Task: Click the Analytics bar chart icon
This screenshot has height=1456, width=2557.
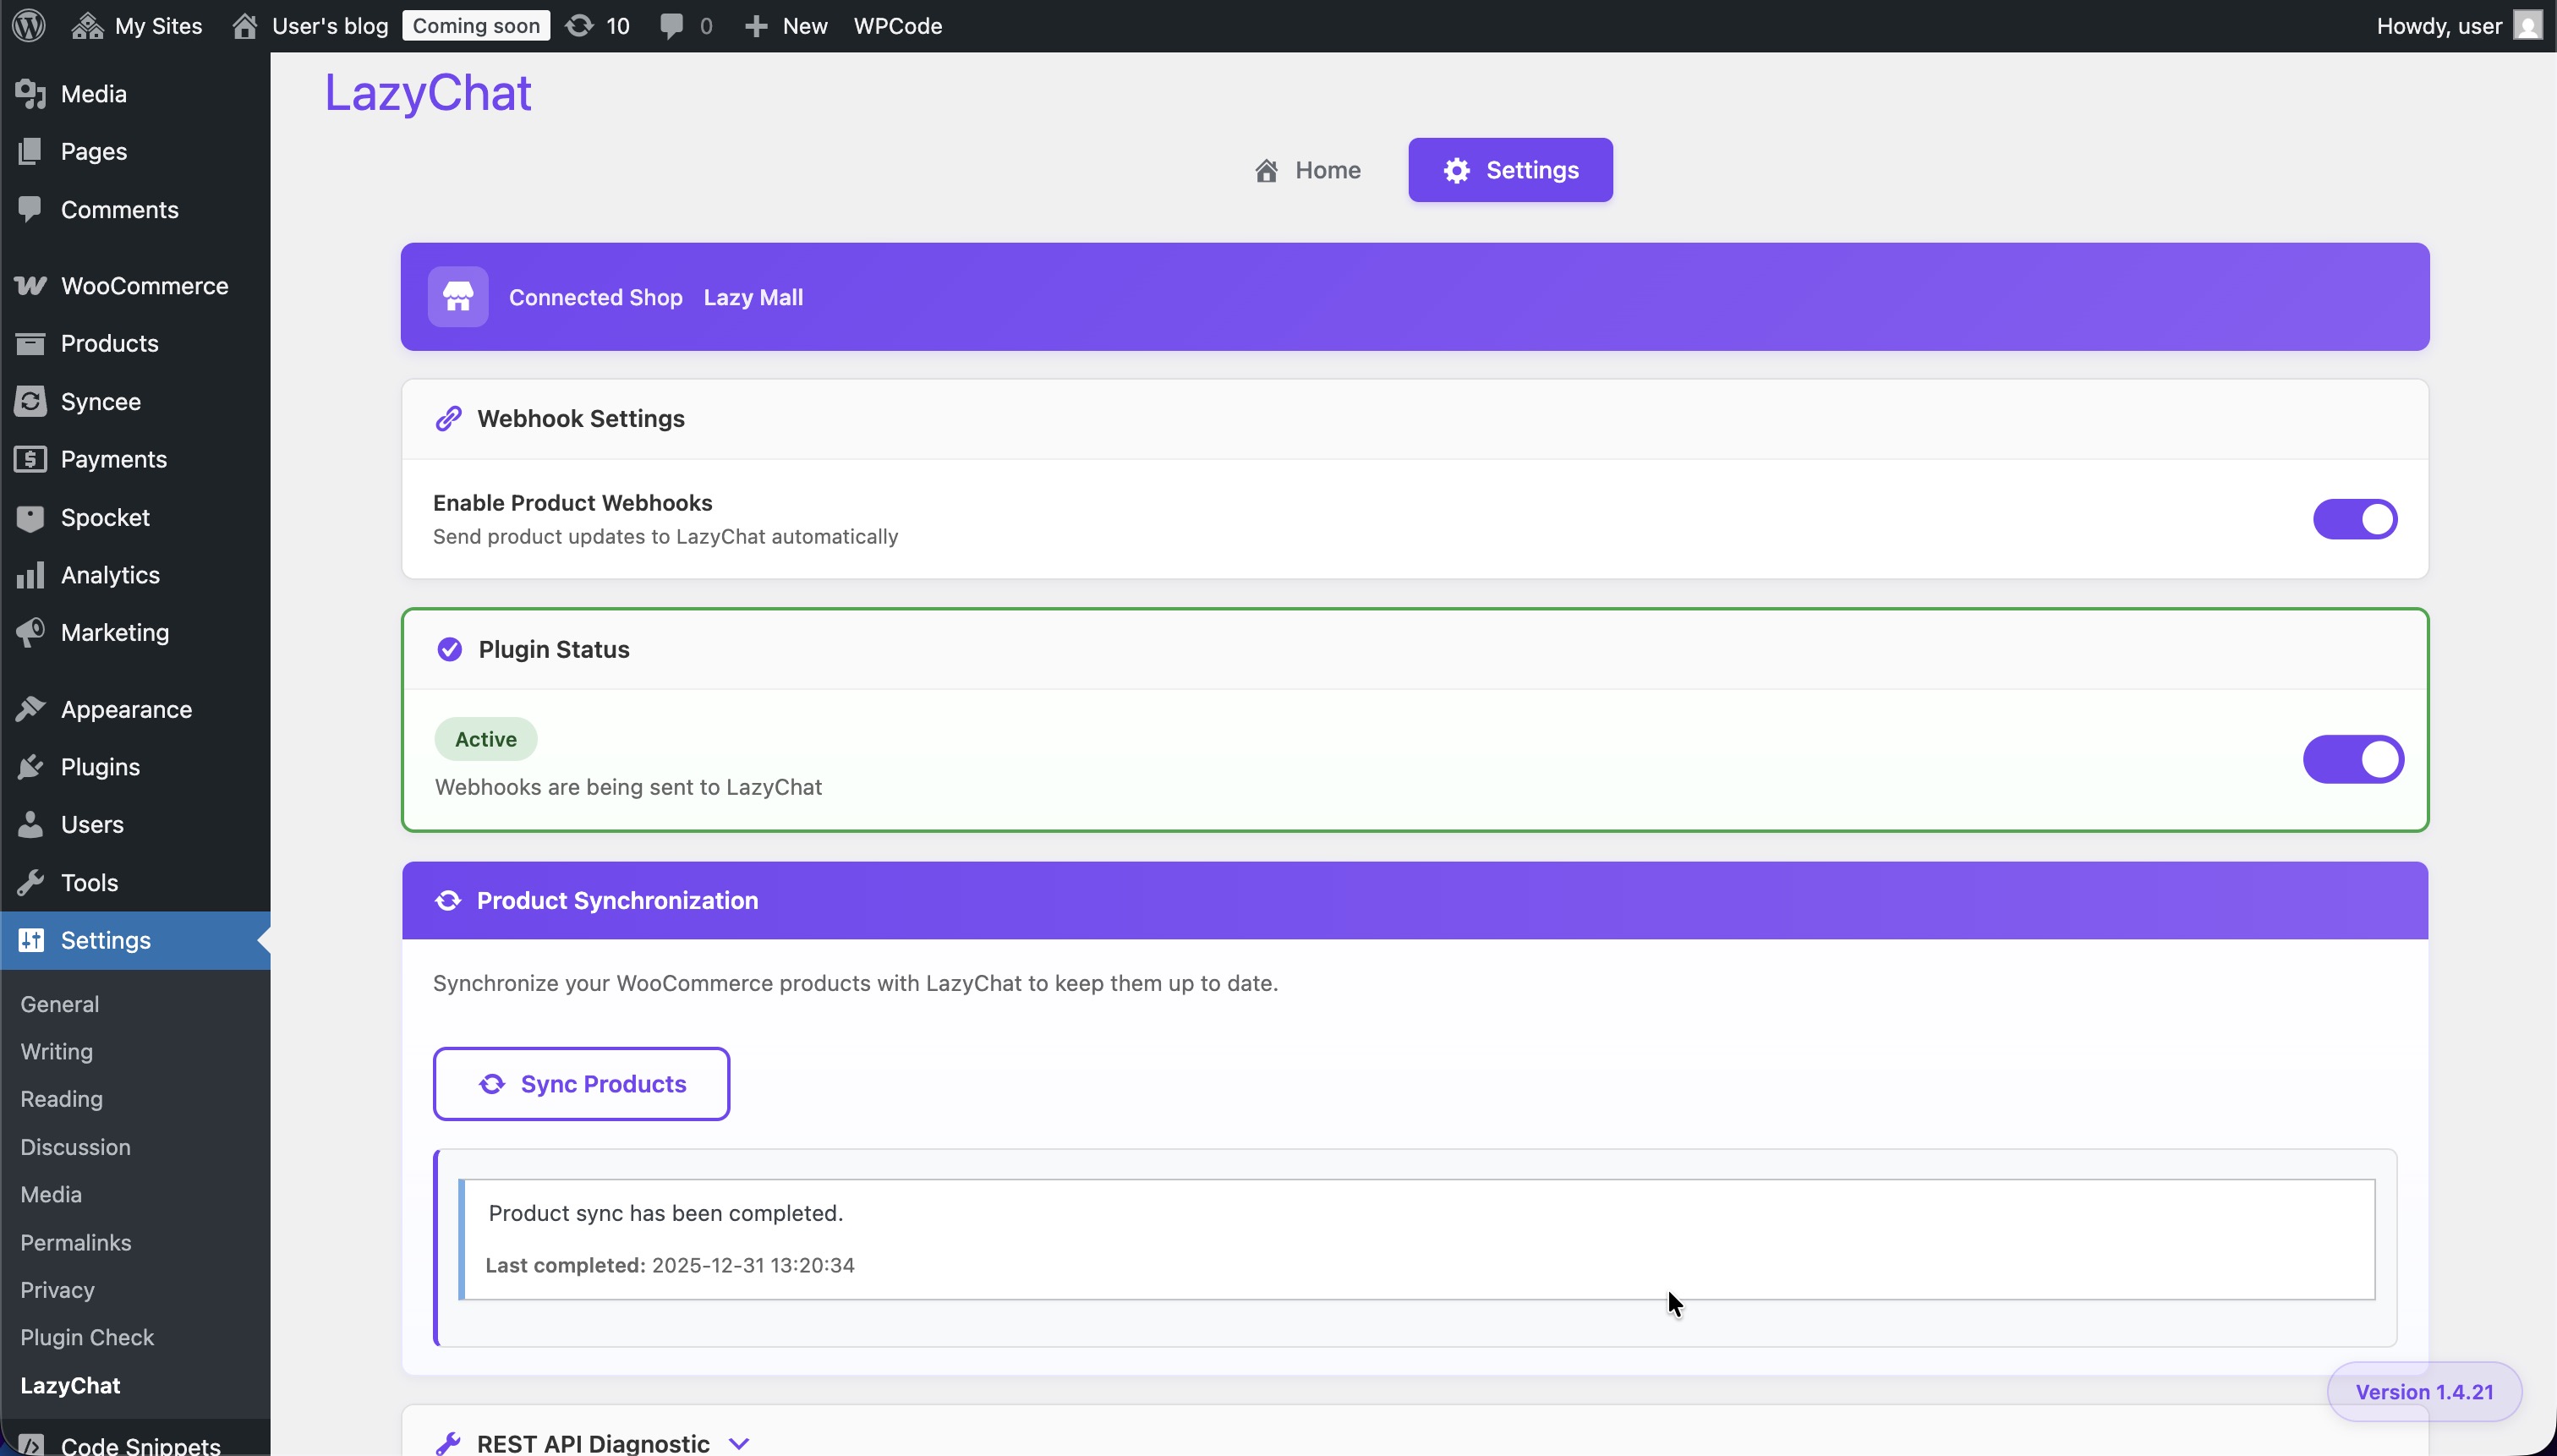Action: (30, 575)
